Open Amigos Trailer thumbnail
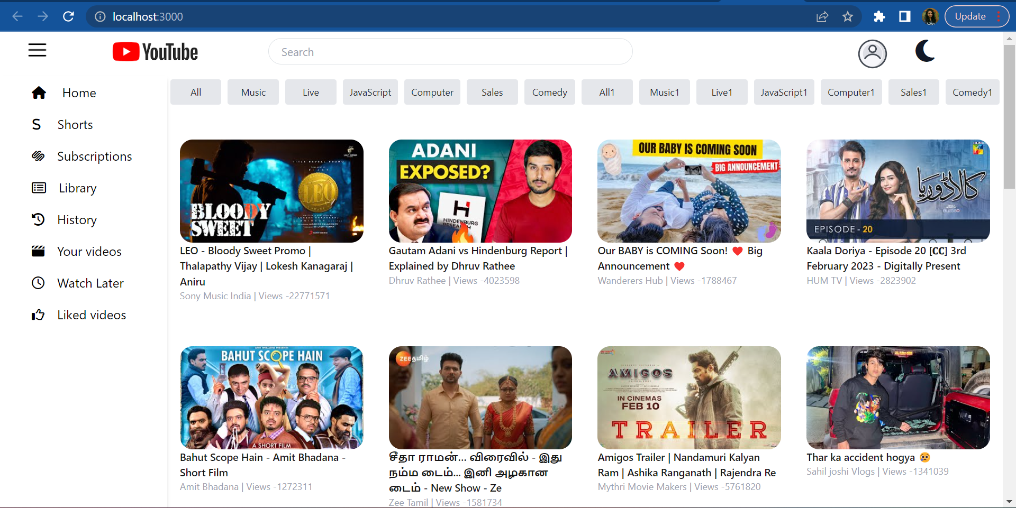 tap(689, 398)
